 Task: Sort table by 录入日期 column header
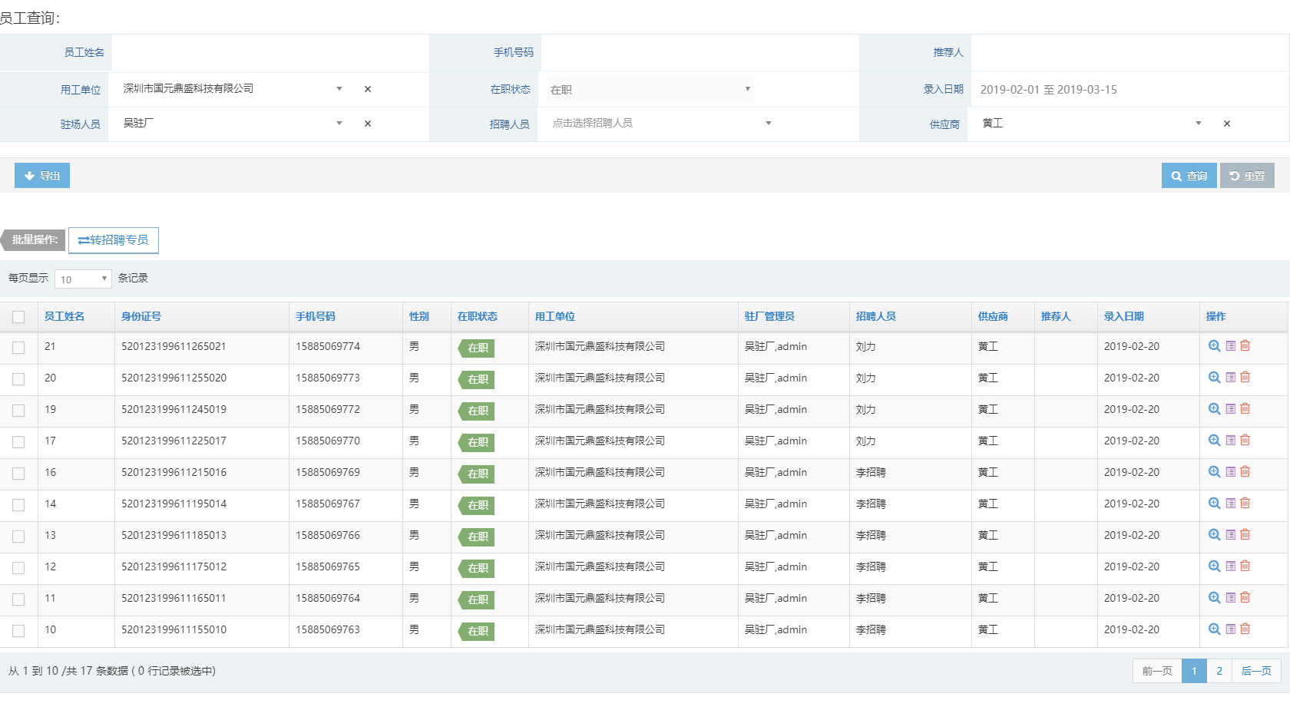pyautogui.click(x=1124, y=316)
